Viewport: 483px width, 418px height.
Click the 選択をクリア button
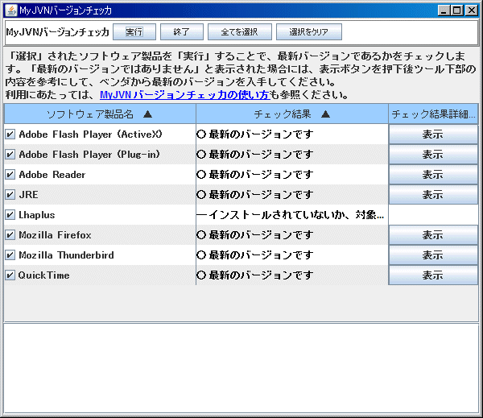(x=308, y=31)
